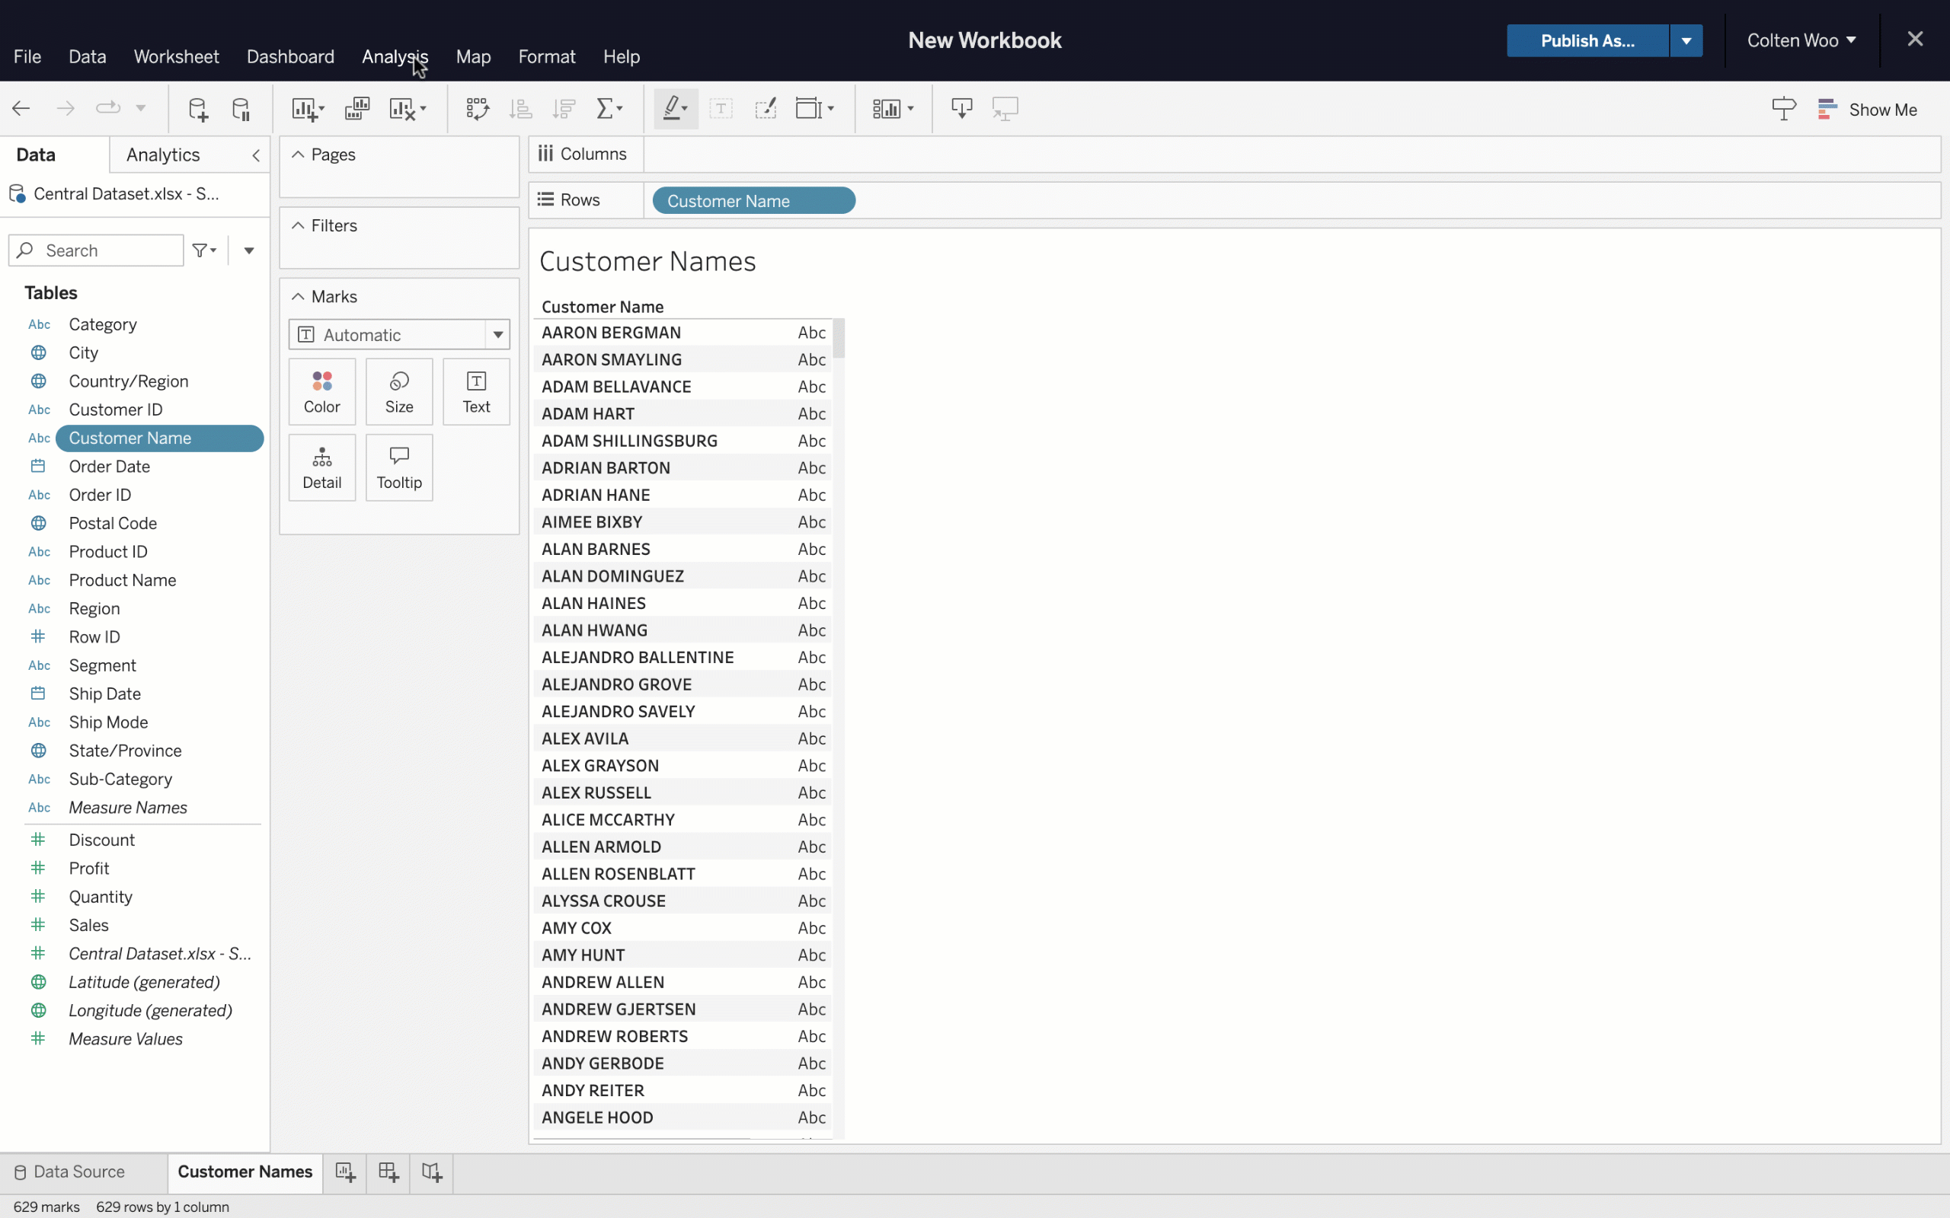Select the Sort ascending icon in toolbar
Viewport: 1950px width, 1218px height.
click(521, 108)
